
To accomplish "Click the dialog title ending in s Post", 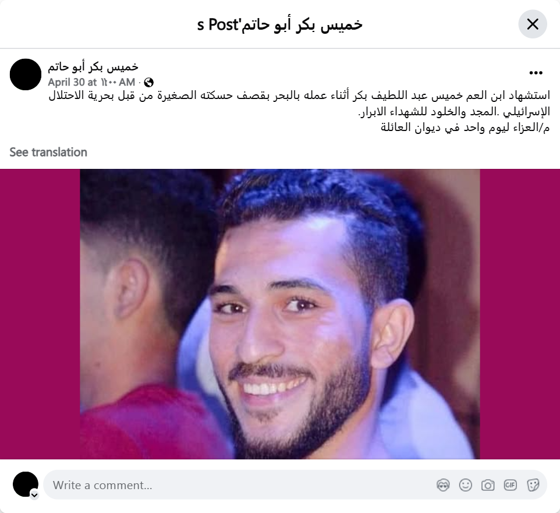I will coord(279,24).
